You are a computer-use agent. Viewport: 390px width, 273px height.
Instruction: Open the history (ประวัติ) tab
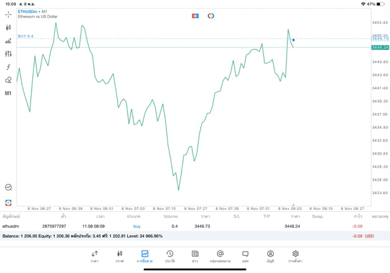(169, 256)
